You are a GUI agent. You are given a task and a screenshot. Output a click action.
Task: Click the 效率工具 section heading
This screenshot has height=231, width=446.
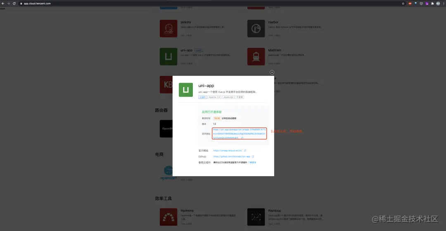[163, 198]
